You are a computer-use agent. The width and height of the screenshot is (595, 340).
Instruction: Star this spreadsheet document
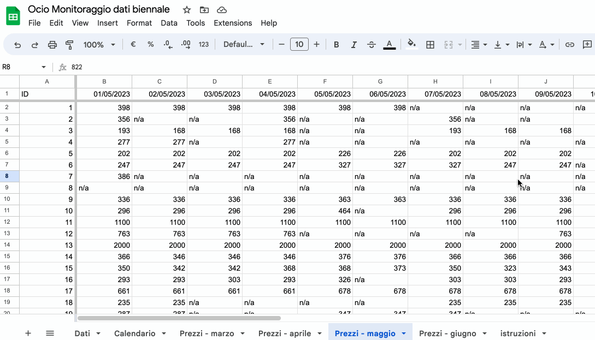(x=187, y=10)
